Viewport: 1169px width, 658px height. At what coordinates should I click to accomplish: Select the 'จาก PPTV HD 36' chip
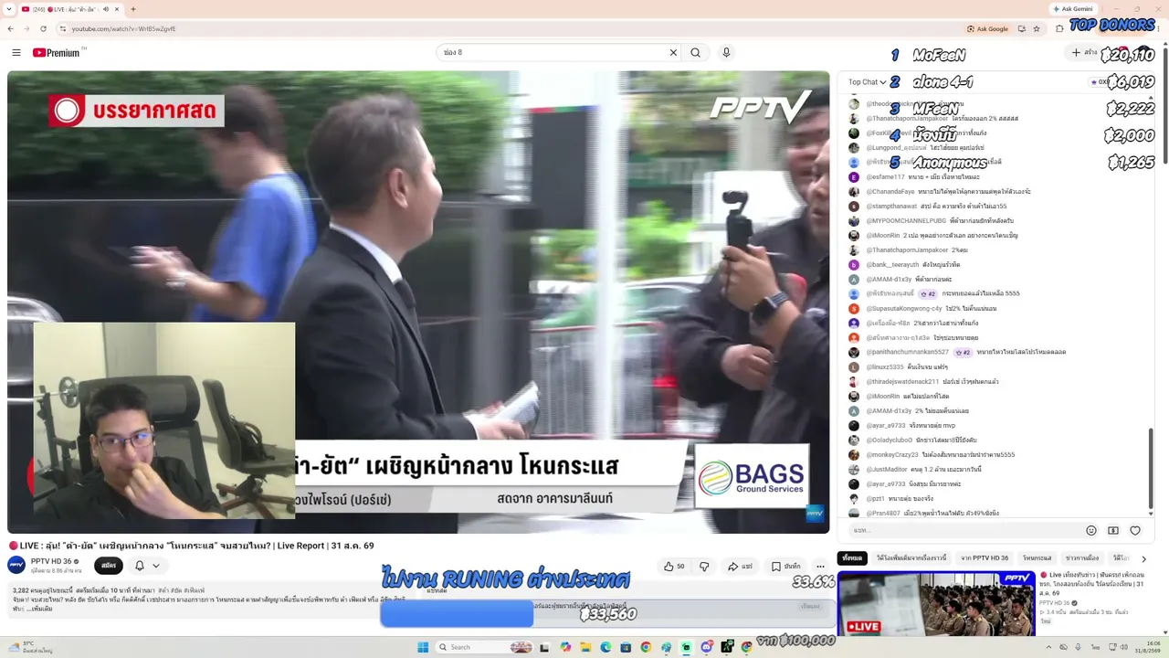click(985, 557)
